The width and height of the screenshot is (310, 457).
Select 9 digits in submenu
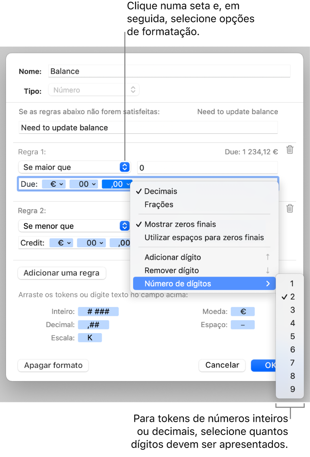(x=290, y=389)
